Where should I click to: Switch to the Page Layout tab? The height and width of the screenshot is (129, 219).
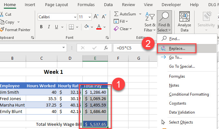(x=57, y=5)
